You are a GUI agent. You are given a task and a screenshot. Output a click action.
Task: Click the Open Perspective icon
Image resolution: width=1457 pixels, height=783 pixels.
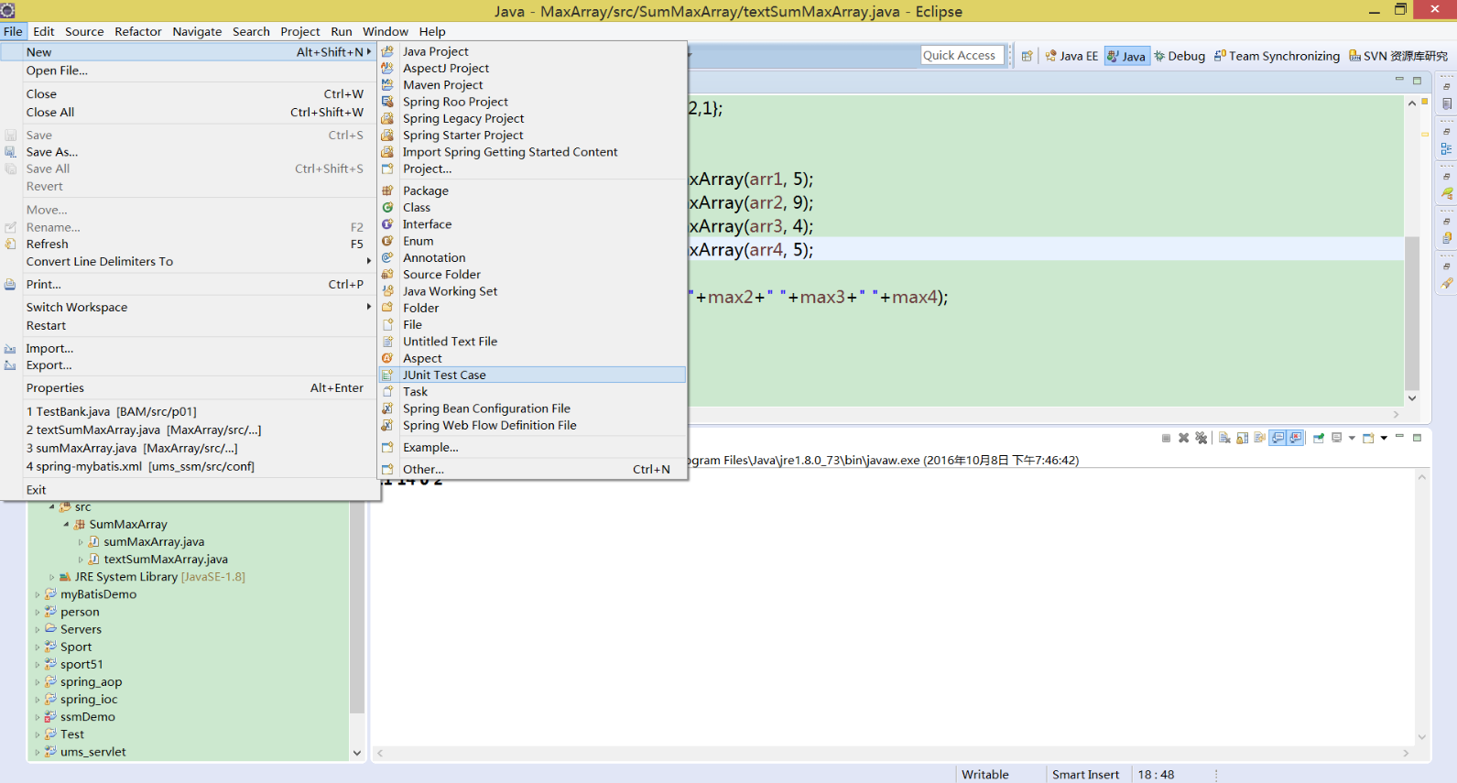1027,56
